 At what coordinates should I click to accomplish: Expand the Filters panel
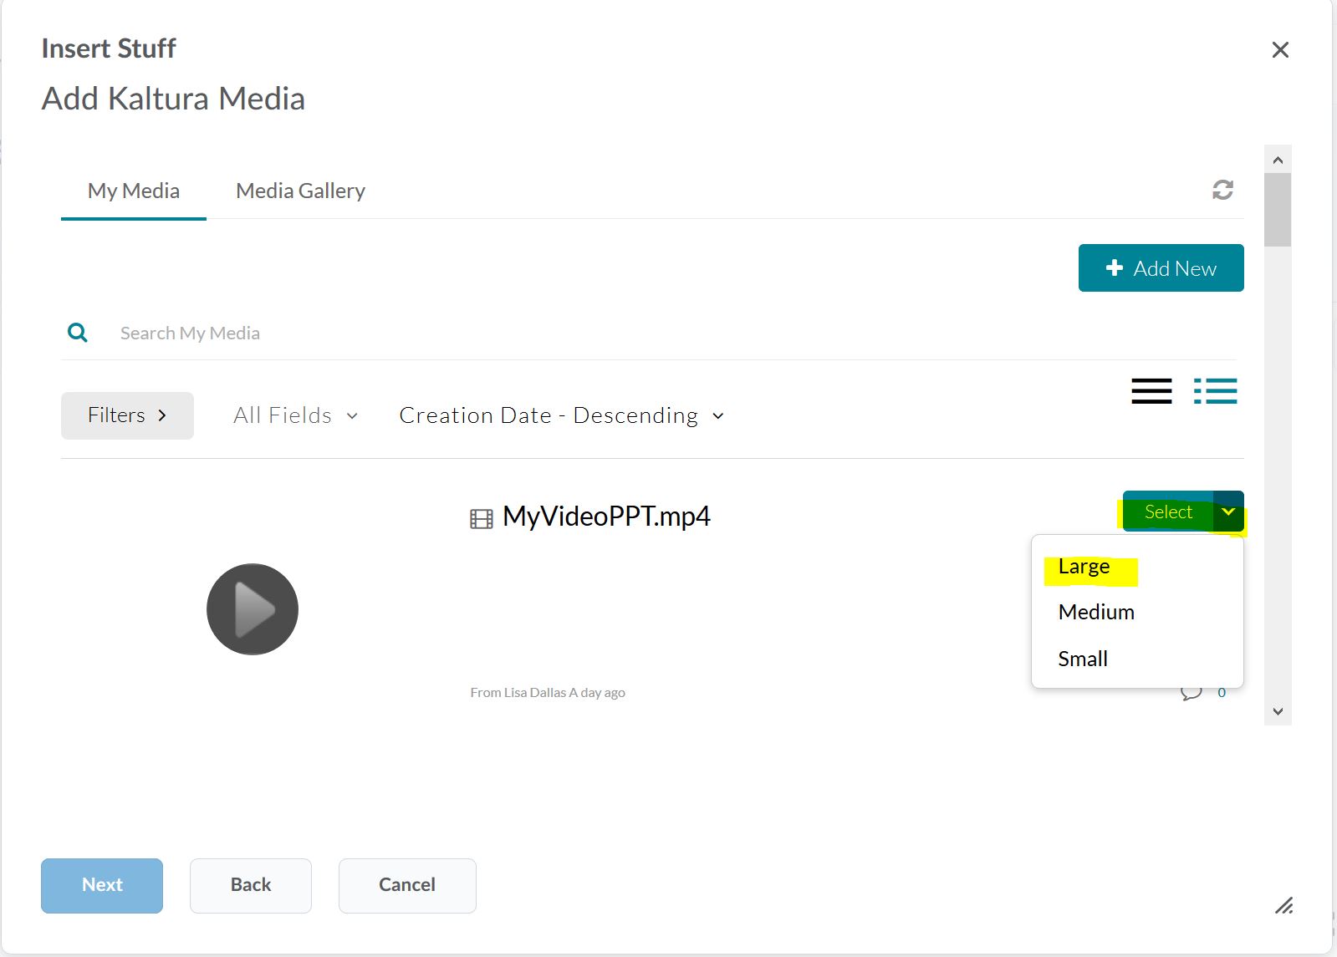127,415
